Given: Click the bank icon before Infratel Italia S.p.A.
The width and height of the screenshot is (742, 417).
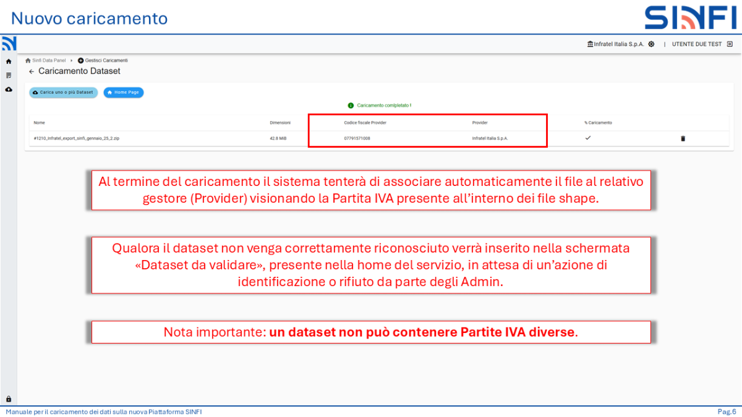Looking at the screenshot, I should point(591,43).
